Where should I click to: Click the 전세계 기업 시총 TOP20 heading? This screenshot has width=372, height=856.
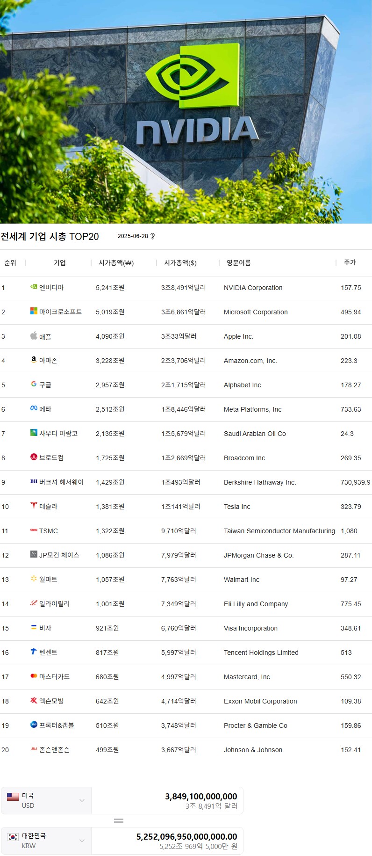click(x=50, y=236)
